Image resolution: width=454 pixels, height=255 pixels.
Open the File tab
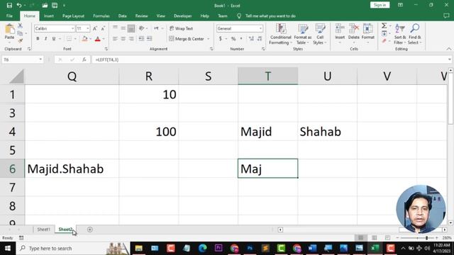point(9,16)
